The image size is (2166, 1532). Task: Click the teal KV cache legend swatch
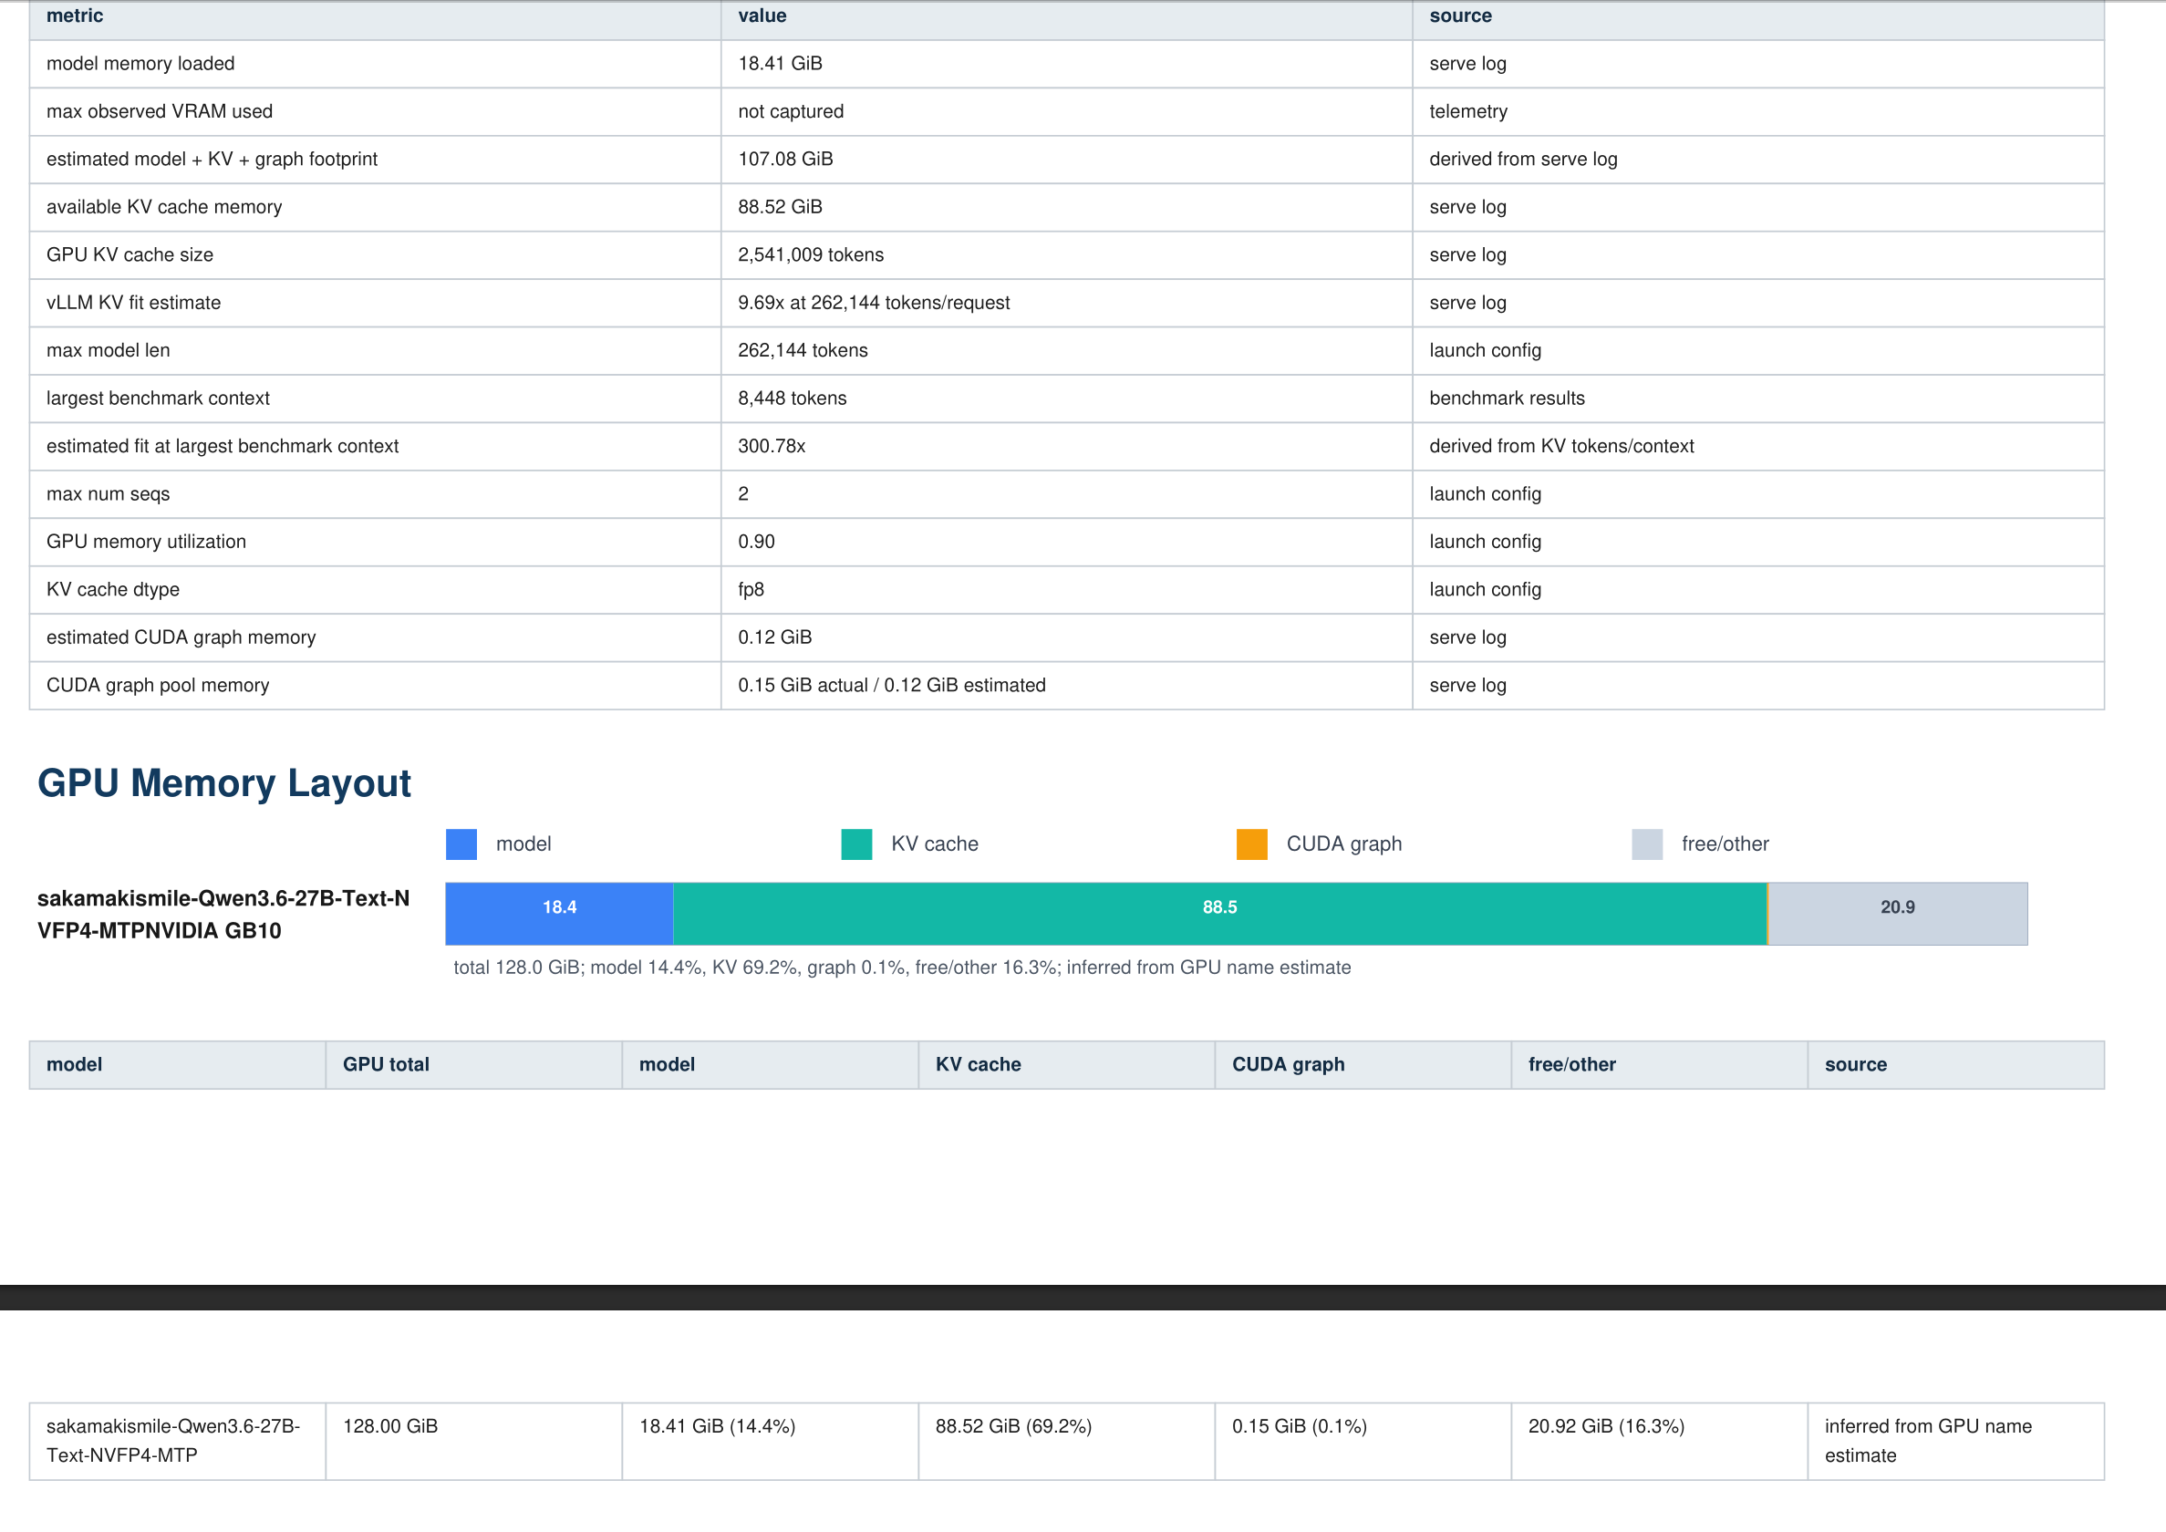point(856,844)
